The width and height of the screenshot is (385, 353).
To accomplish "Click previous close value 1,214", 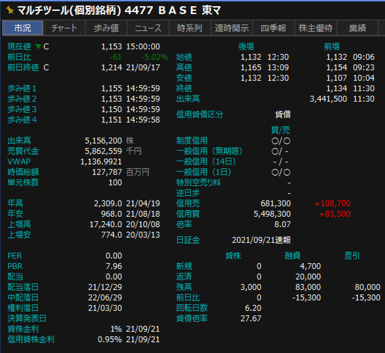I will pyautogui.click(x=112, y=67).
